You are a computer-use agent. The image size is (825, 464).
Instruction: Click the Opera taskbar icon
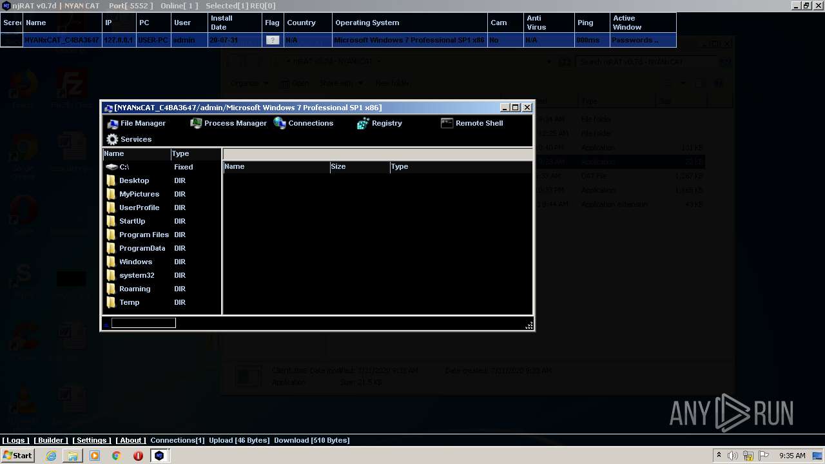pyautogui.click(x=138, y=456)
